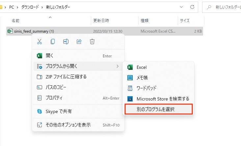
Task: Click the Rename icon in context menu
Action: pyautogui.click(x=66, y=42)
